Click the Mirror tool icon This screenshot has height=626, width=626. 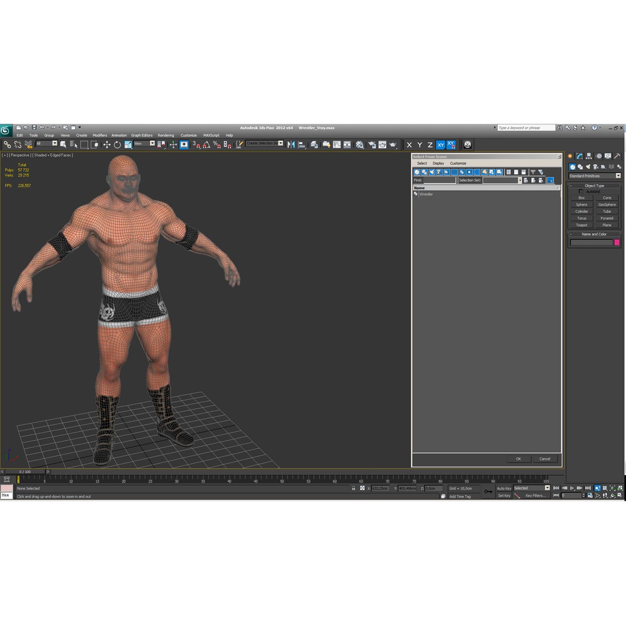tap(291, 144)
